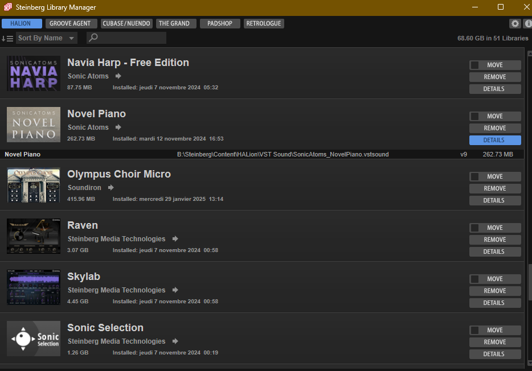Image resolution: width=532 pixels, height=371 pixels.
Task: Toggle the sort order icon
Action: [7, 38]
